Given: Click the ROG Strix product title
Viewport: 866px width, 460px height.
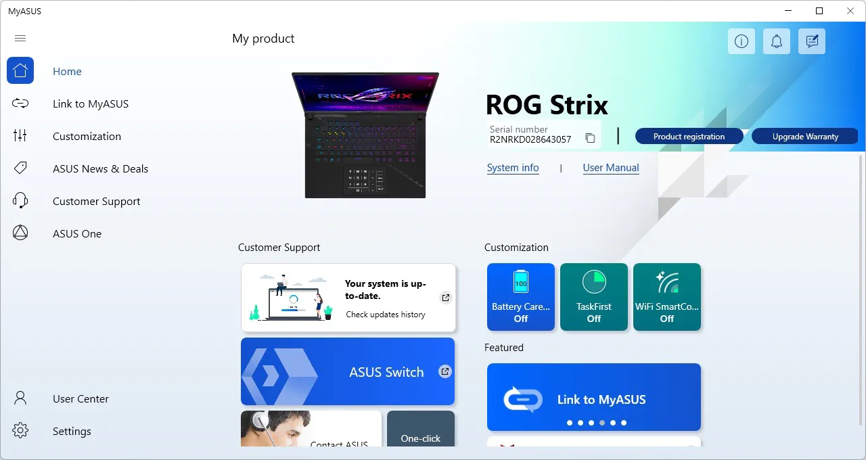Looking at the screenshot, I should tap(547, 105).
